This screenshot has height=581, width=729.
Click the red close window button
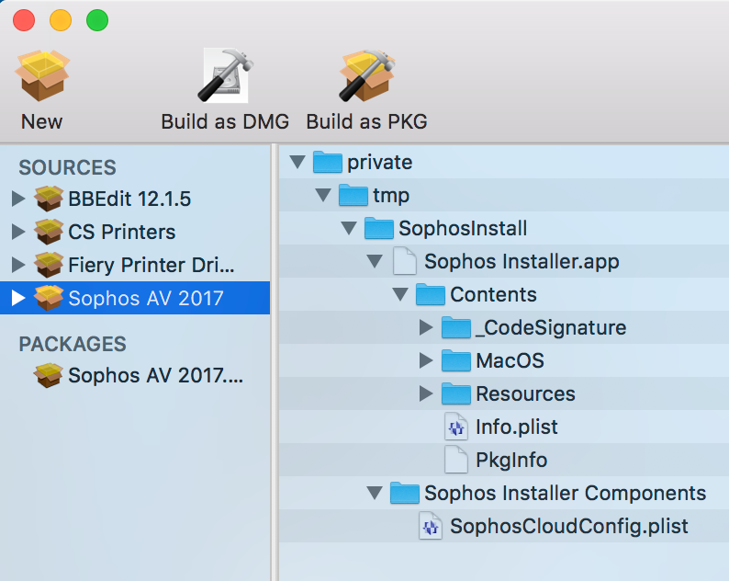tap(24, 20)
